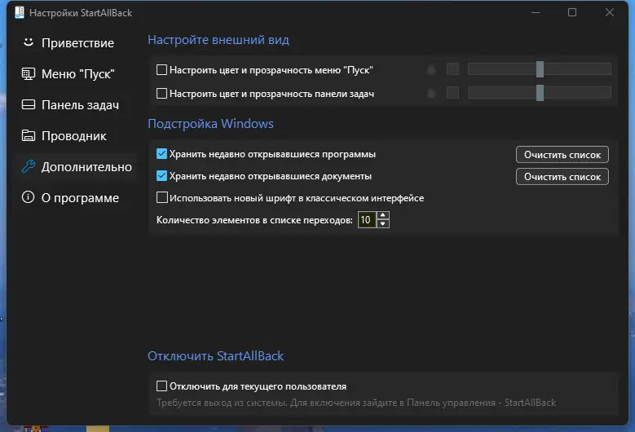The height and width of the screenshot is (432, 635).
Task: Close the StartAllBack settings window
Action: point(610,12)
